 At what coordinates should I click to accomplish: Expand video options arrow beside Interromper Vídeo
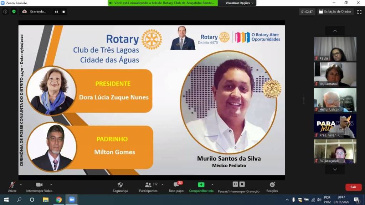[x=51, y=185]
